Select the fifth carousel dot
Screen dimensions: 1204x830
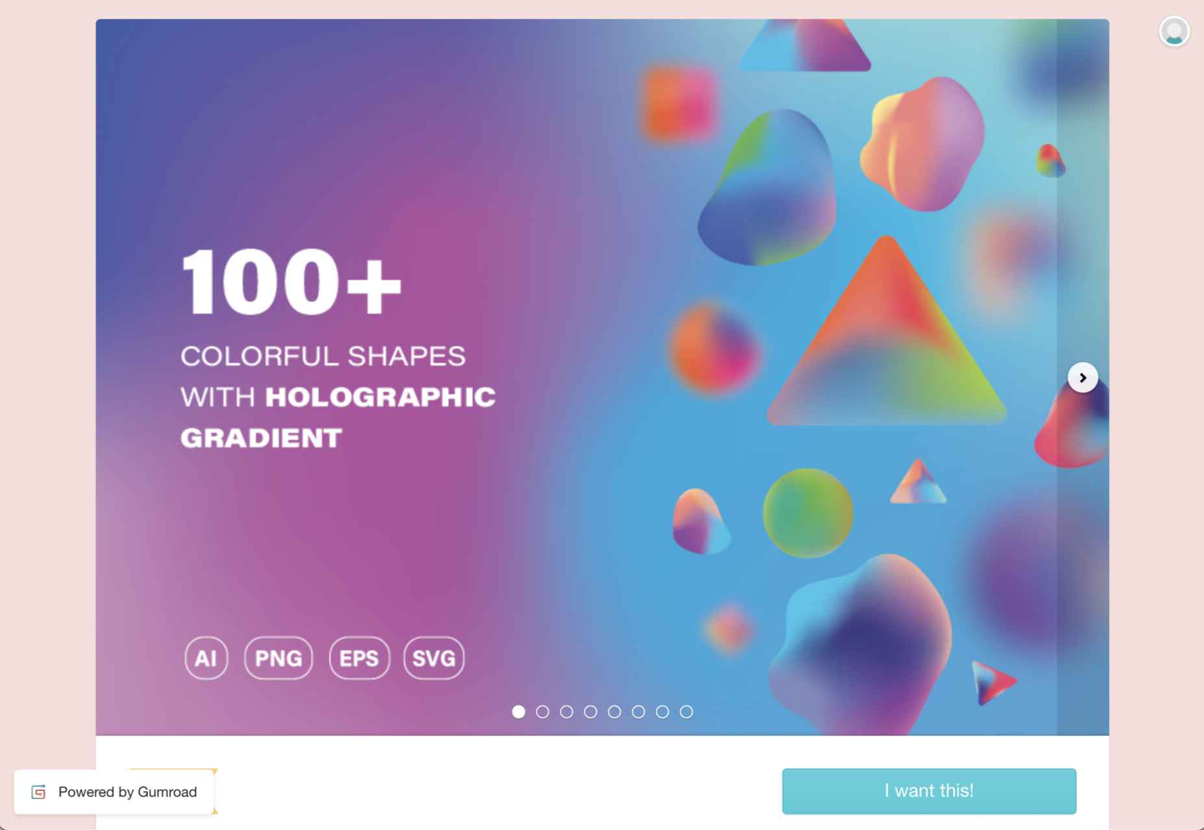[x=614, y=712]
